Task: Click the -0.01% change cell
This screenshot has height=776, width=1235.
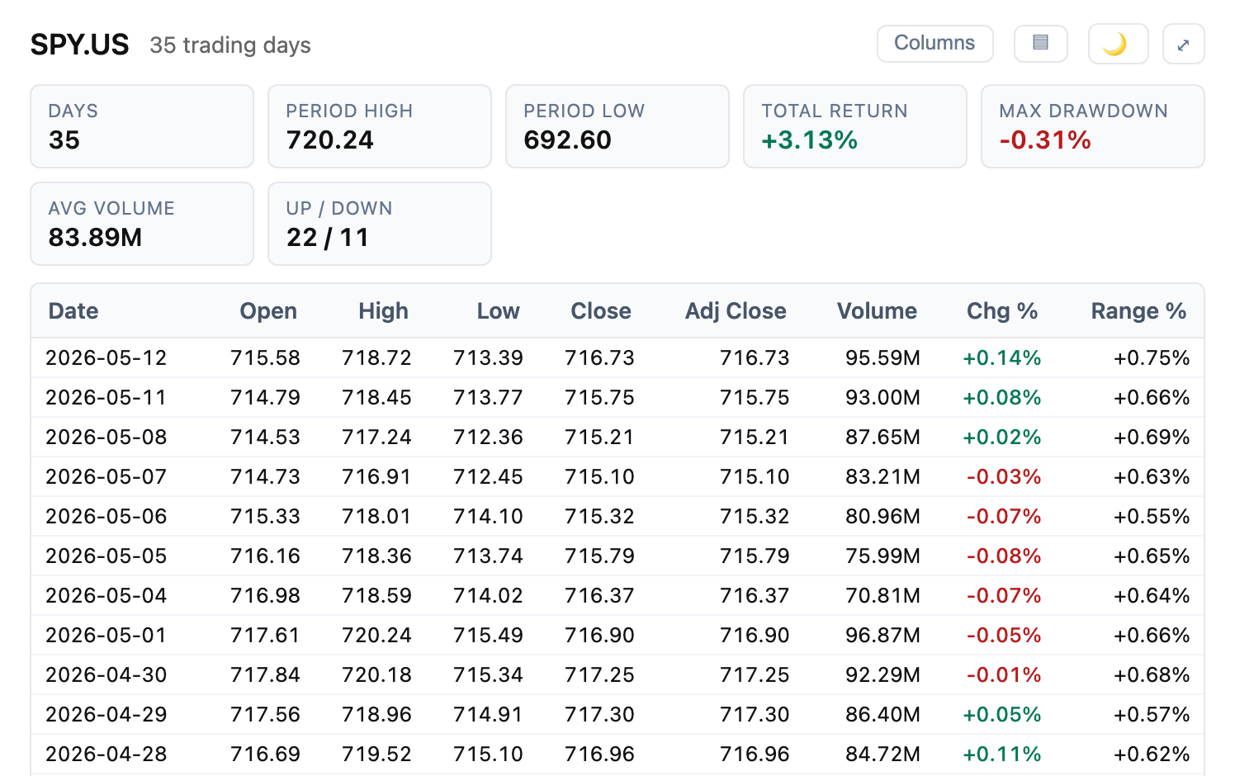Action: click(1003, 674)
